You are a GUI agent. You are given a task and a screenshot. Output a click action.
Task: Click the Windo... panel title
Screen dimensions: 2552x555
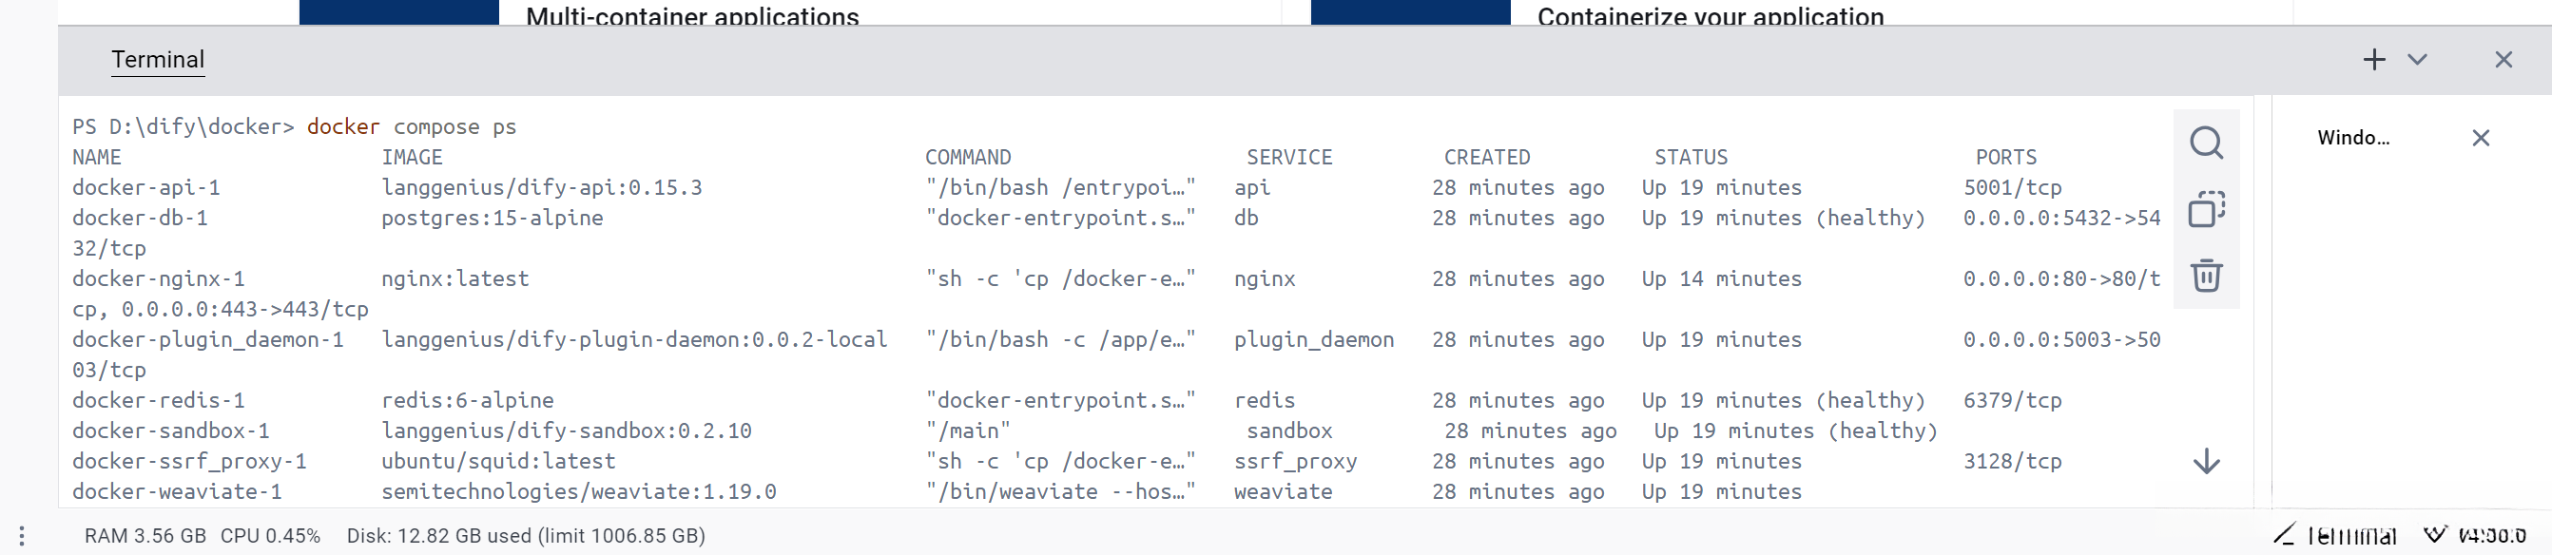click(2353, 138)
